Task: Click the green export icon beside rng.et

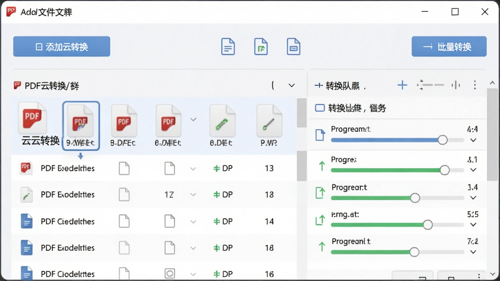Action: (320, 220)
